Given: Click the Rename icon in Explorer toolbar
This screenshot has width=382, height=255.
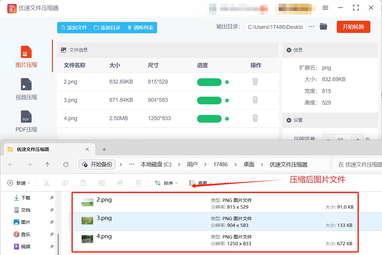Looking at the screenshot, I should 101,183.
